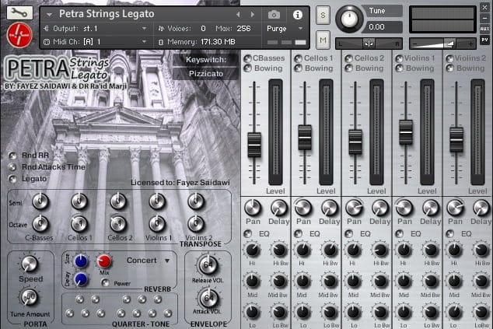
Task: Open instrument edit mode with wrench icon
Action: tap(19, 13)
